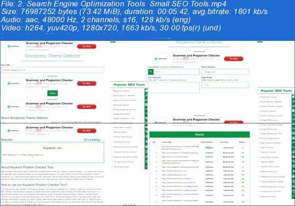Open the Search Engines dropdown showing Google.com
295x206 pixels.
pyautogui.click(x=225, y=72)
